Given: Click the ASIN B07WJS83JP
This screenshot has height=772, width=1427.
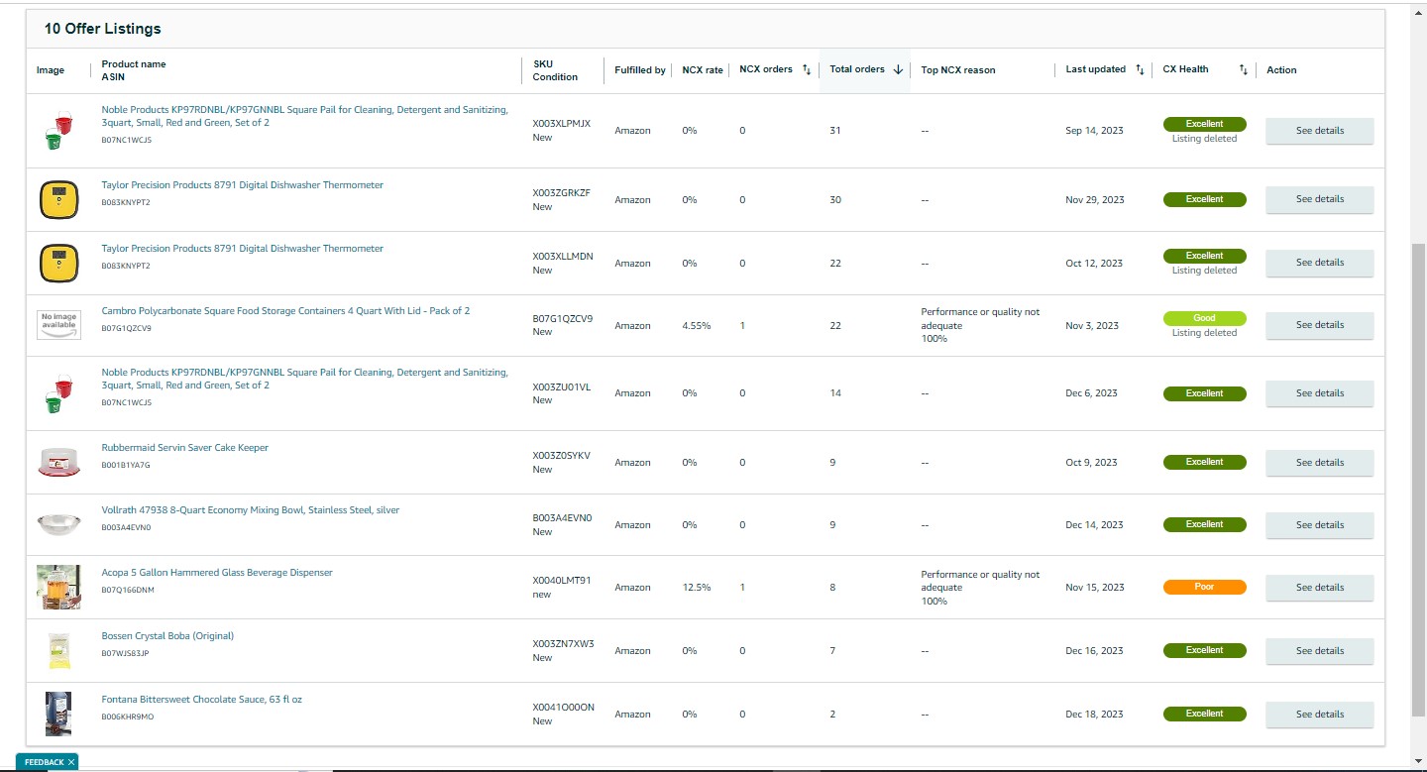Looking at the screenshot, I should [125, 654].
